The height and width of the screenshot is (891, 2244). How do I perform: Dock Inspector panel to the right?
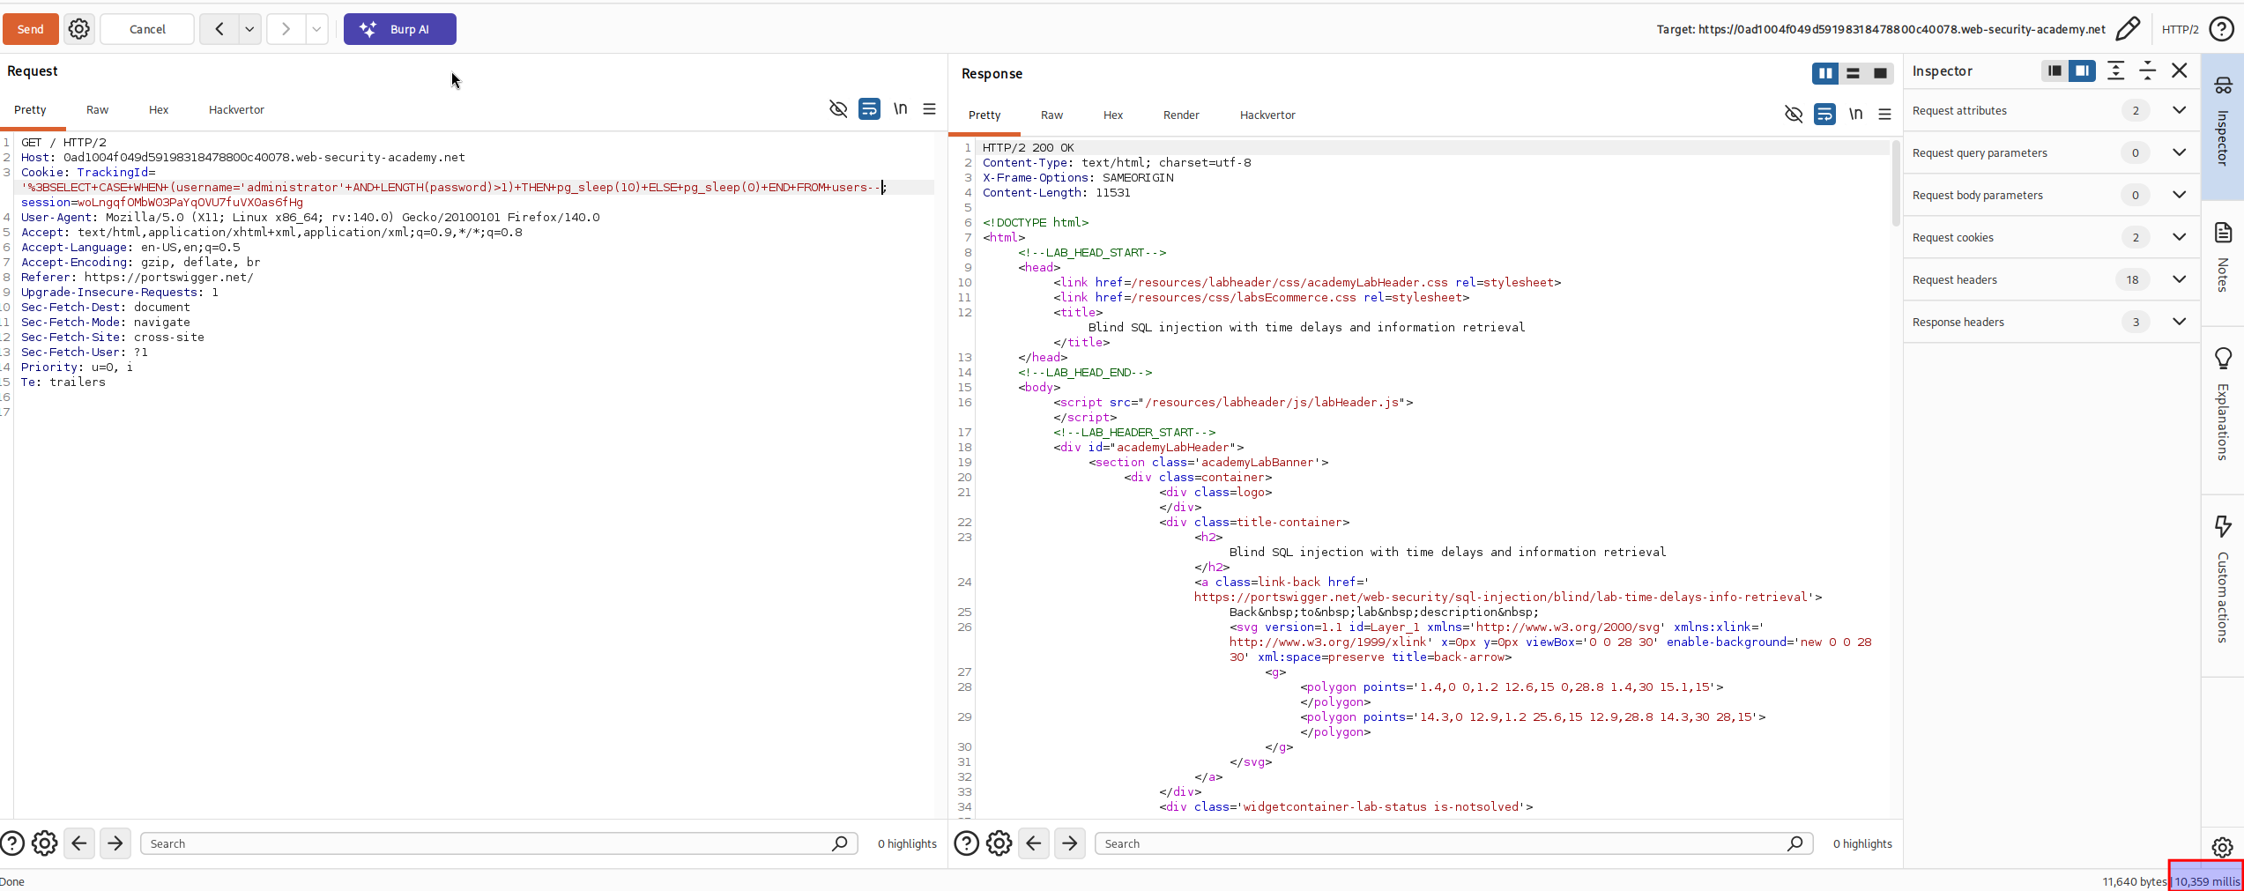point(2082,71)
